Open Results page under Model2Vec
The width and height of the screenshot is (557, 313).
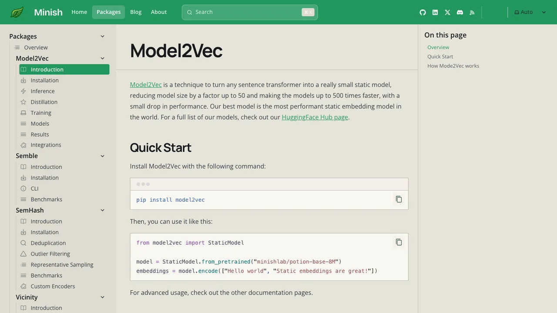(x=40, y=134)
